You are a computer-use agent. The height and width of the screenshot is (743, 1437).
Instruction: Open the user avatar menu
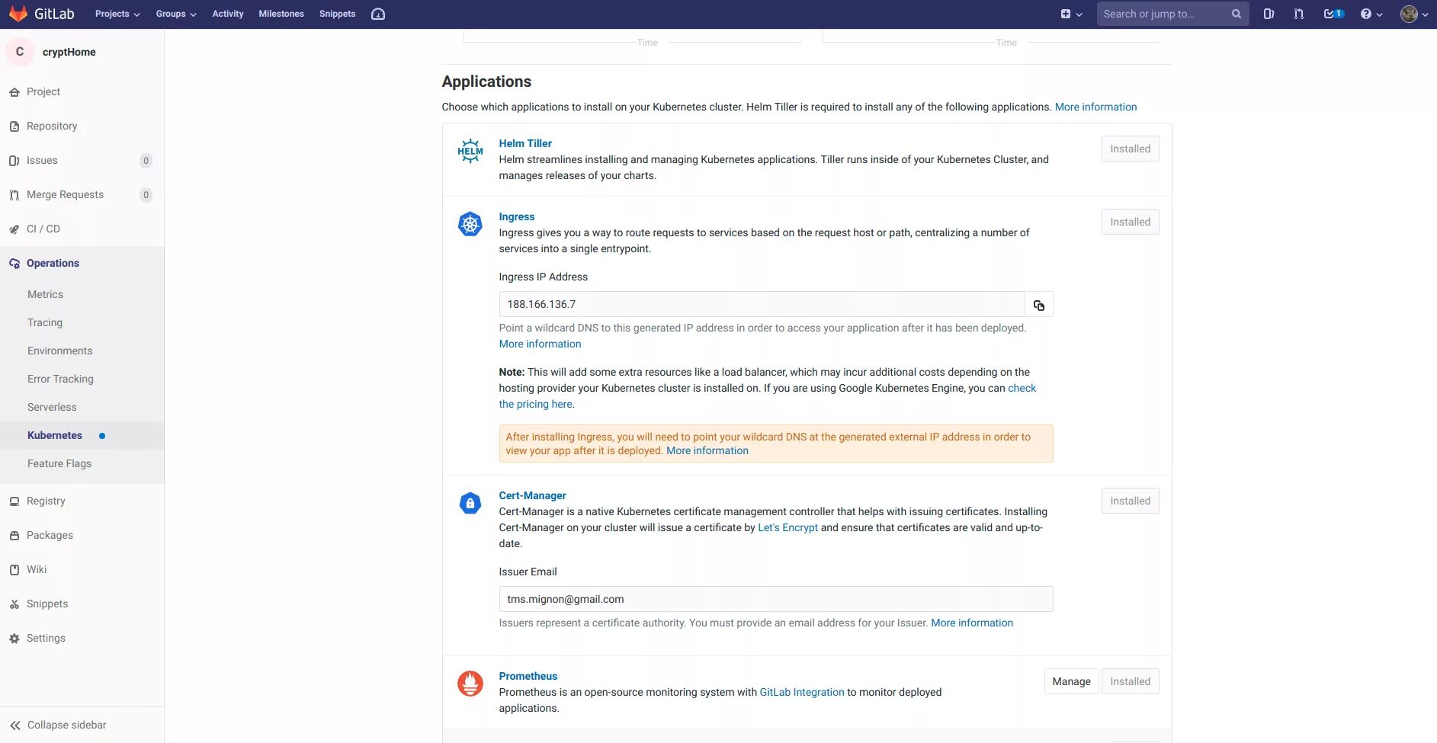1414,14
